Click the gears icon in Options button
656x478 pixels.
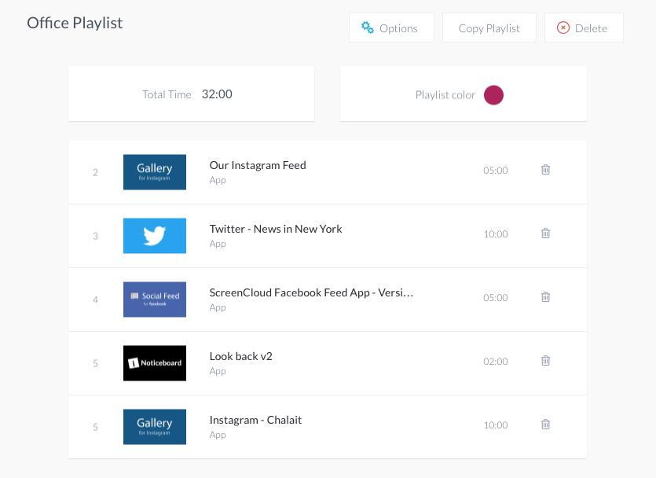(368, 28)
